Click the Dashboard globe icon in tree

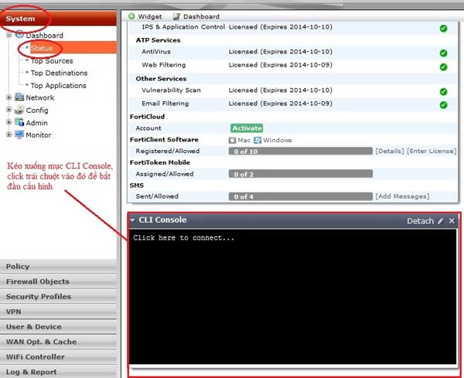[19, 34]
